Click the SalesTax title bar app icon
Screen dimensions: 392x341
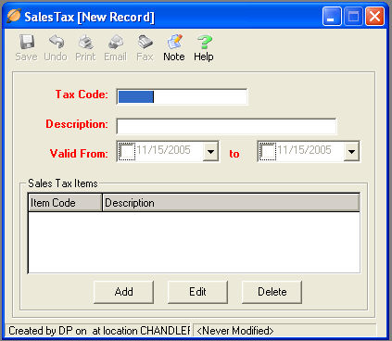(14, 16)
